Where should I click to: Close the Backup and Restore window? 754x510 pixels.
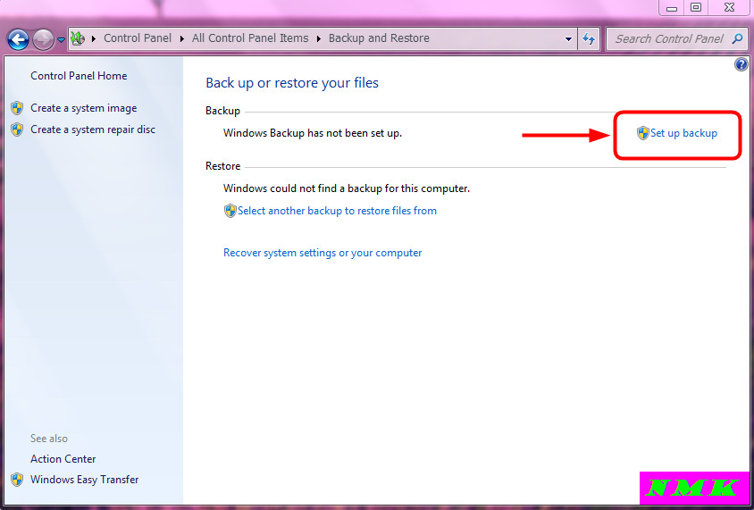[729, 8]
